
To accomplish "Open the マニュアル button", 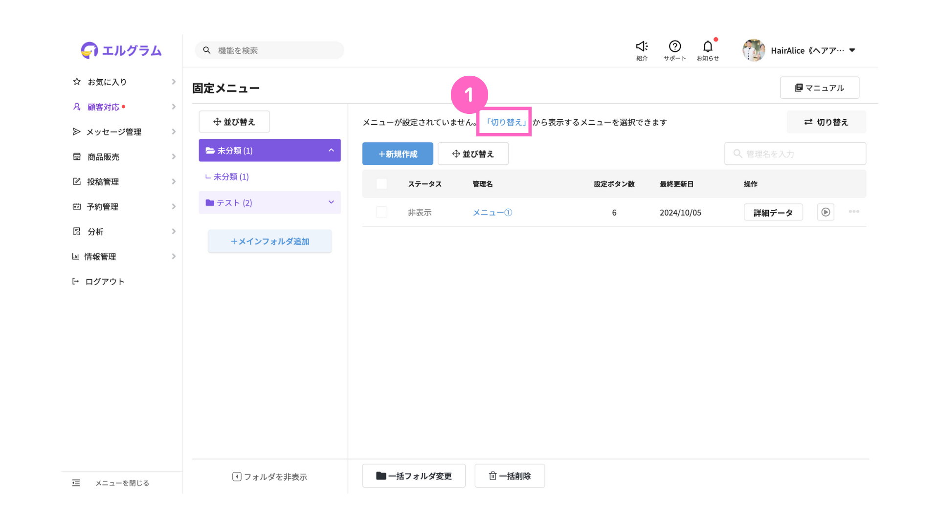I will pos(820,88).
